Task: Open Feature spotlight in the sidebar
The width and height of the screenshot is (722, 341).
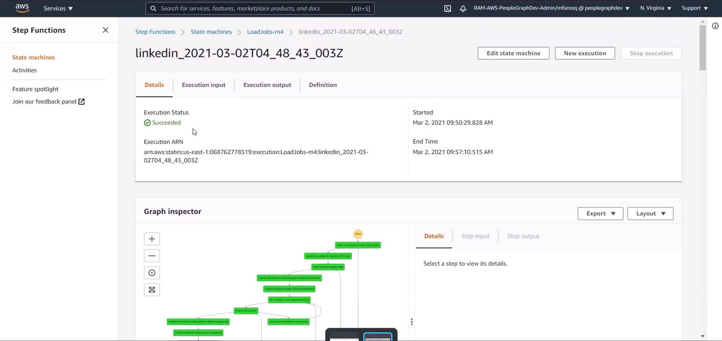Action: (35, 89)
